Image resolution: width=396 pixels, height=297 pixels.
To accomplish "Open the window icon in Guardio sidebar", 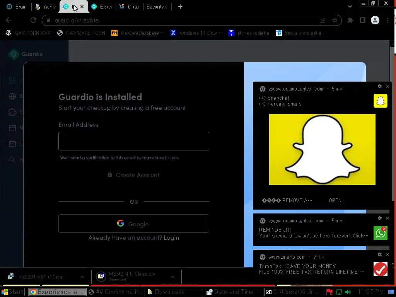I will tap(12, 128).
